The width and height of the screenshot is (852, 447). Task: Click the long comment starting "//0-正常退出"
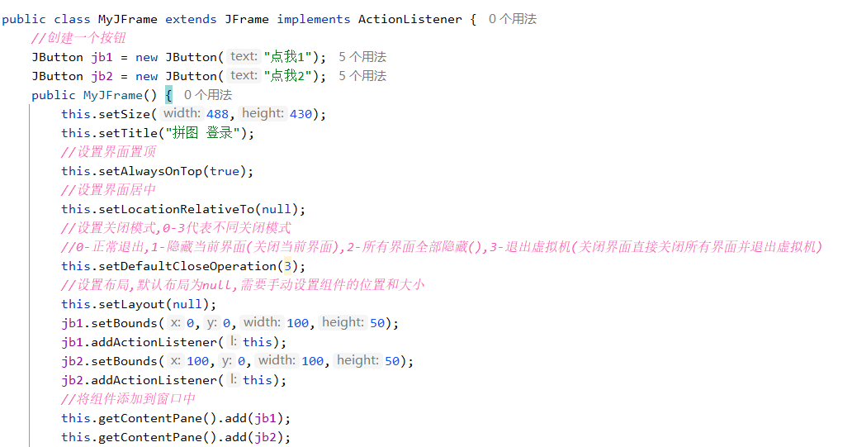(x=441, y=247)
